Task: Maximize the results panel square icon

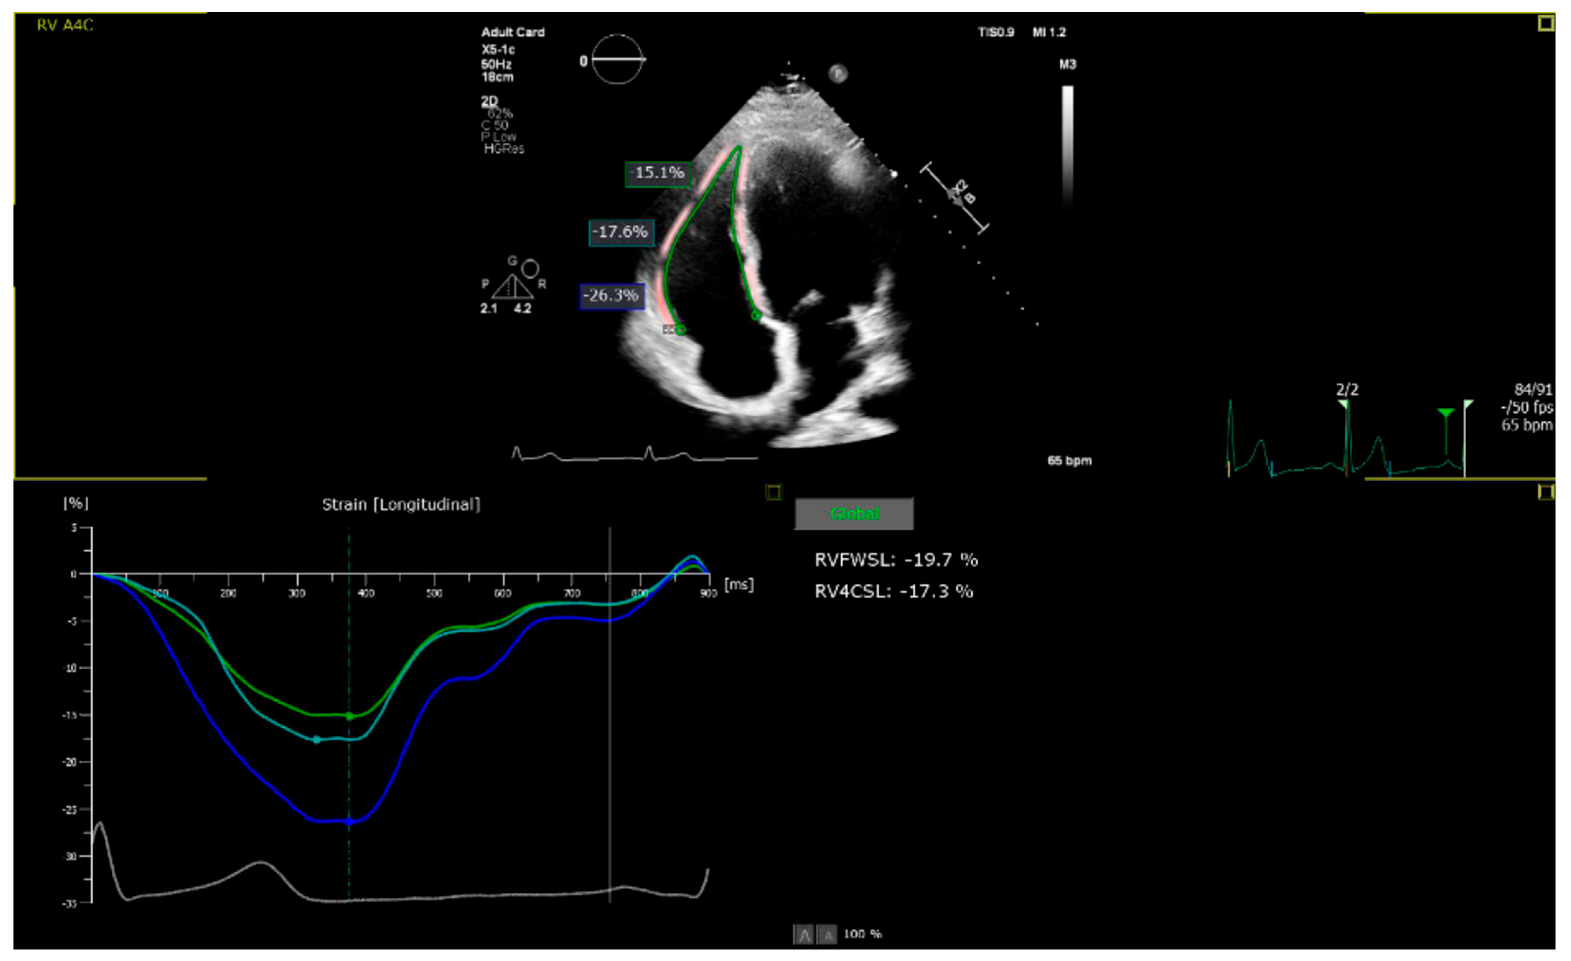Action: [1546, 492]
